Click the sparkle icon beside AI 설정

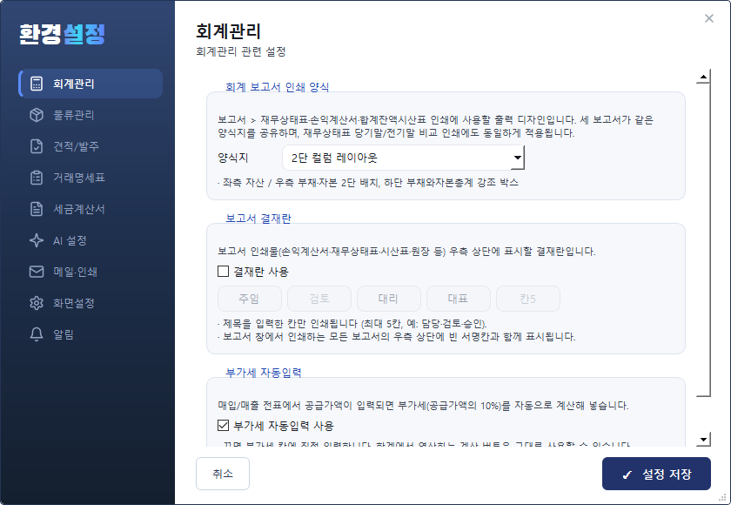click(x=37, y=240)
